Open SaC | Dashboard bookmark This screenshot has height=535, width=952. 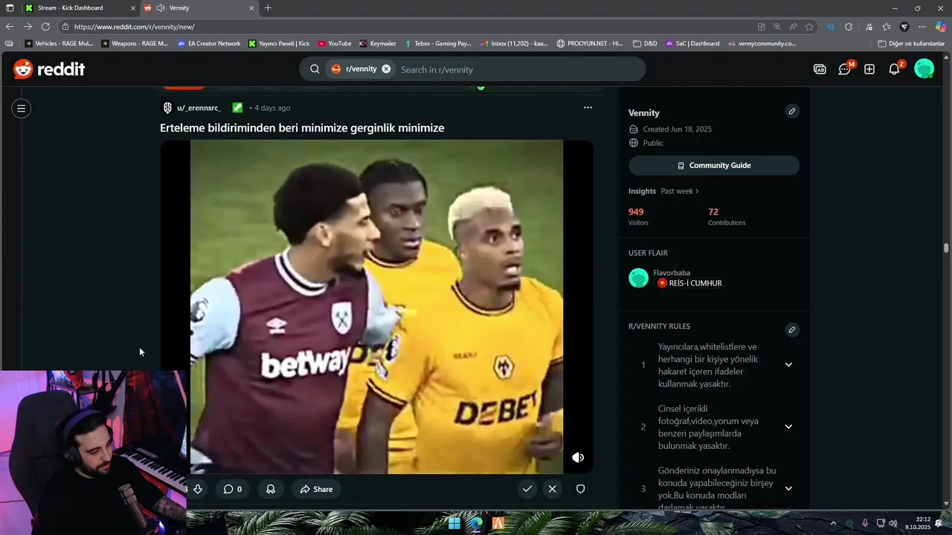tap(692, 44)
